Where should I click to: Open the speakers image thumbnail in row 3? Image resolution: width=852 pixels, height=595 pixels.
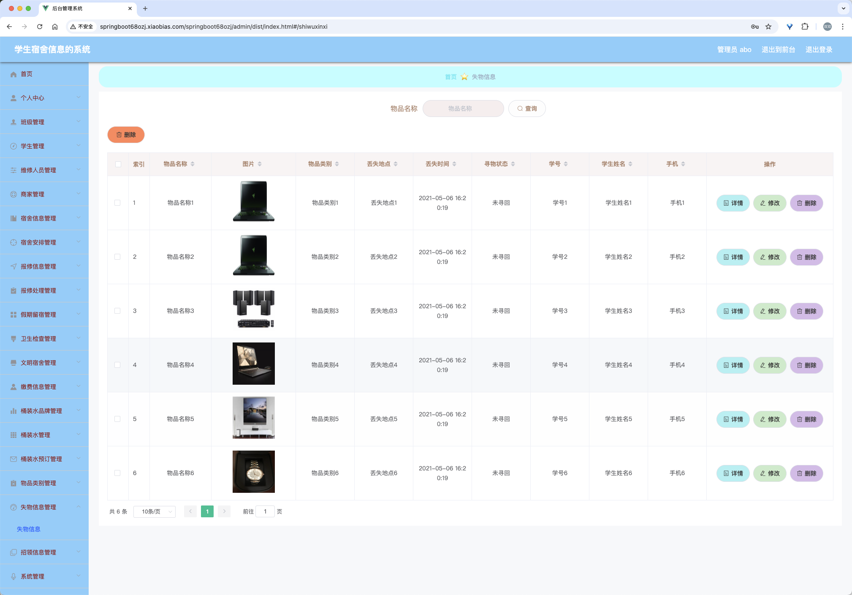click(254, 310)
